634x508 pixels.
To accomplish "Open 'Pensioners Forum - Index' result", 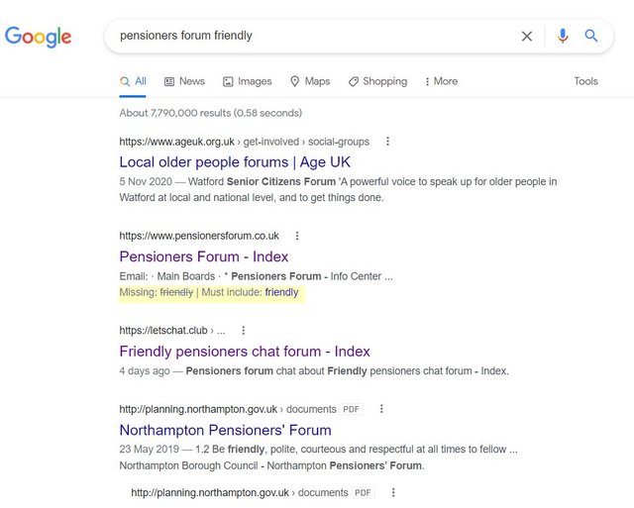I will point(204,256).
